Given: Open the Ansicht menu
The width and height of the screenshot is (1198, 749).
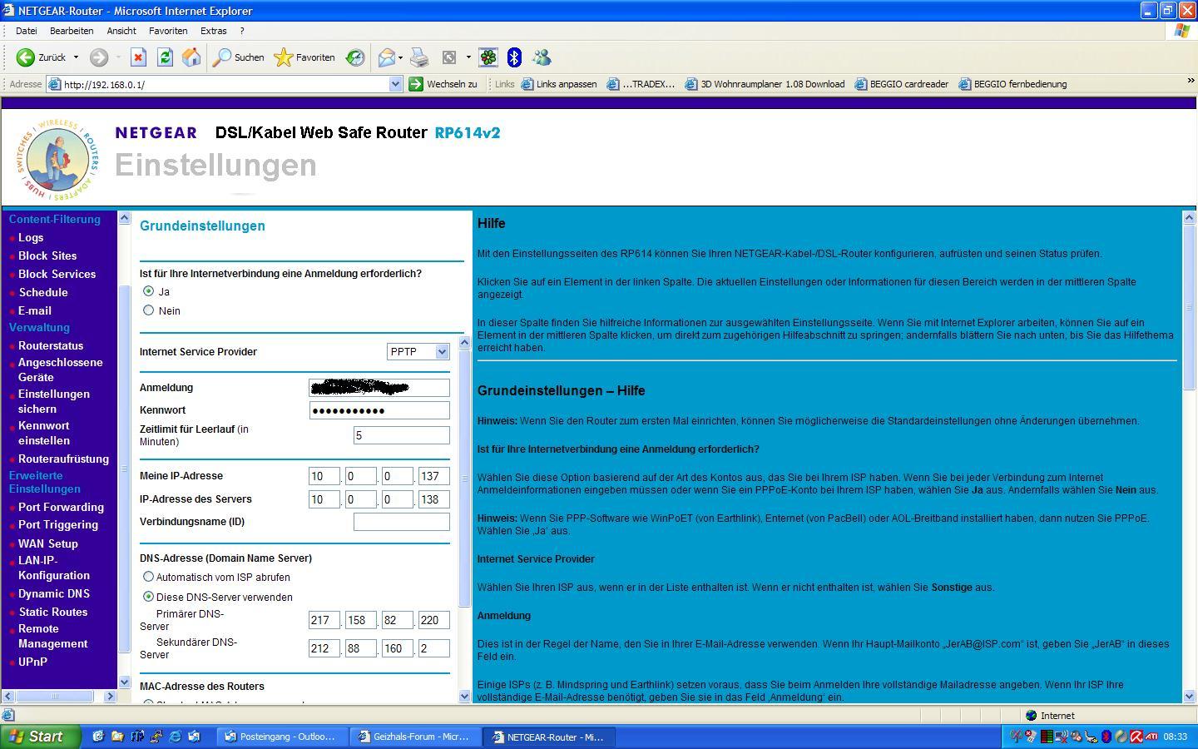Looking at the screenshot, I should [x=121, y=31].
